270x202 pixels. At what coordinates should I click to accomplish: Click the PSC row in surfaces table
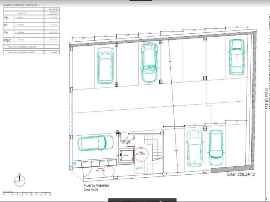(x=31, y=40)
